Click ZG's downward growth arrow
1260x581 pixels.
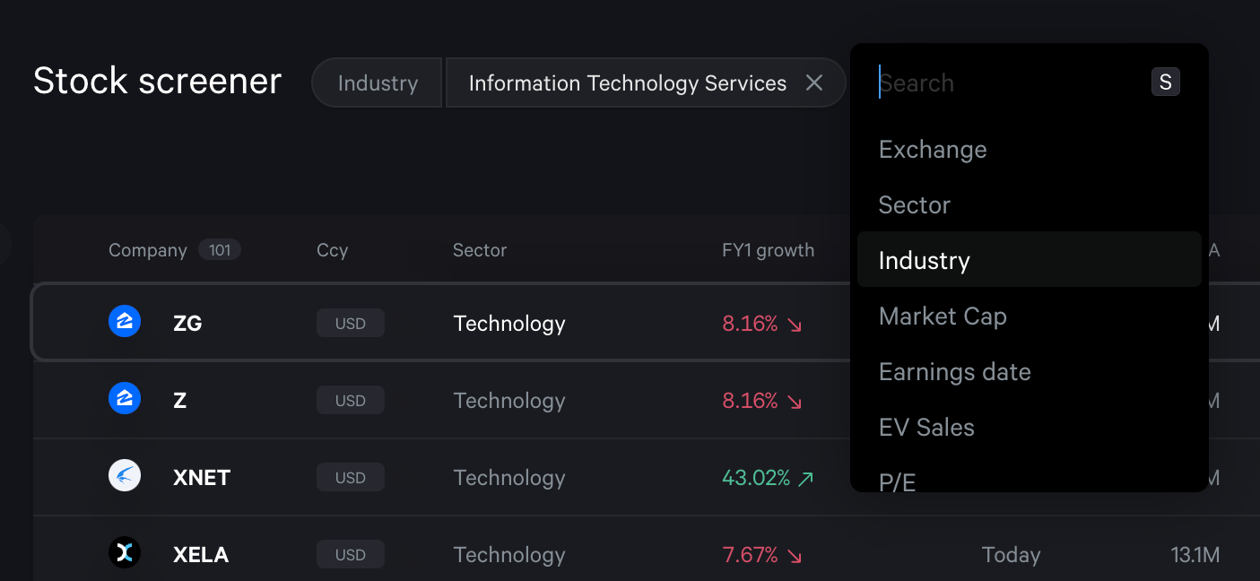(x=795, y=325)
